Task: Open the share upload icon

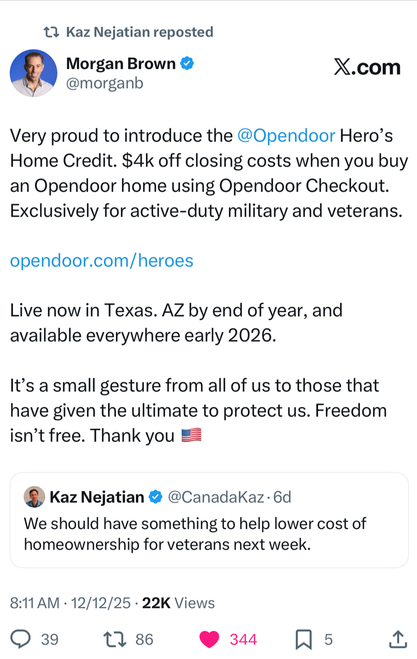Action: [397, 639]
